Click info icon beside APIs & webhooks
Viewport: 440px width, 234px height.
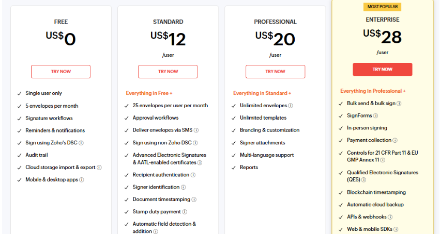tap(390, 217)
